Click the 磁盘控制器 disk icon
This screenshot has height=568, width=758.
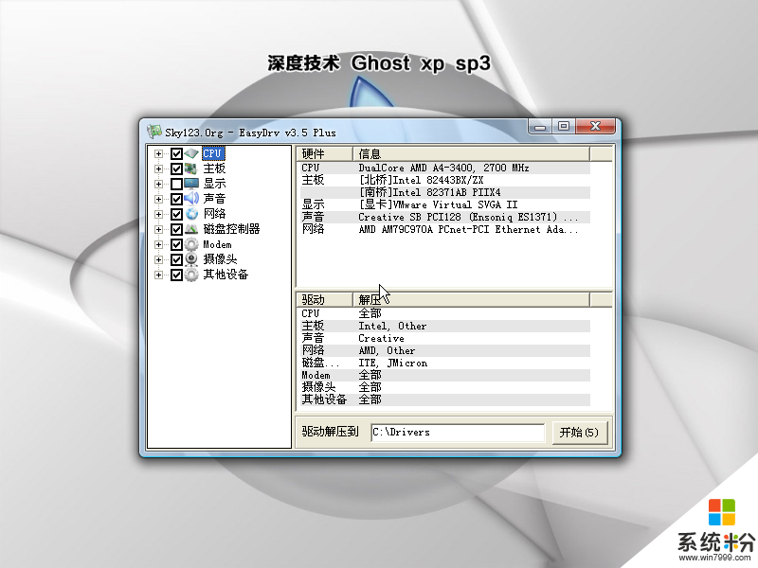click(191, 229)
